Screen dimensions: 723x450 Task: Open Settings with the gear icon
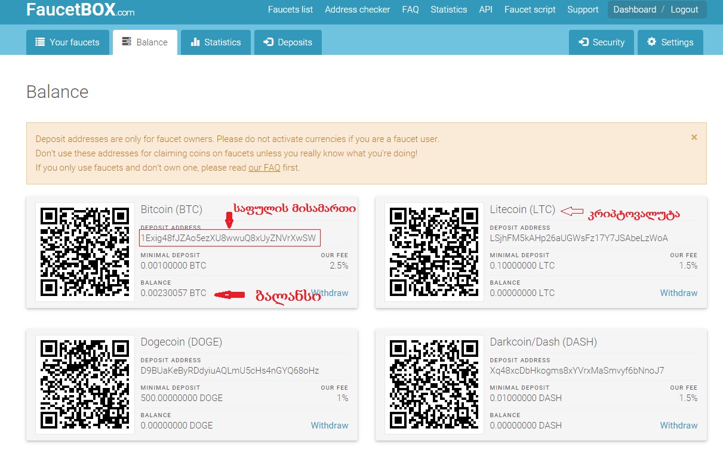coord(670,42)
